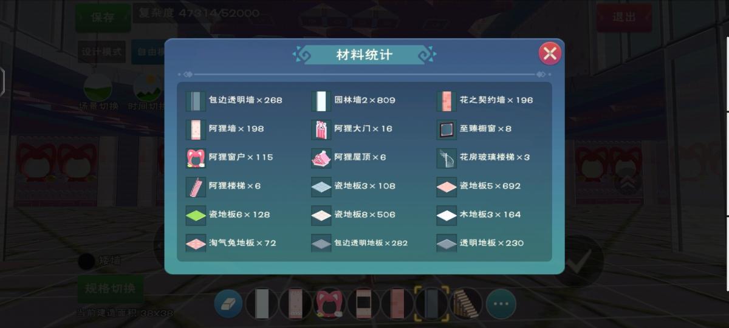Pick the 阿狸窗户 fox-window item in toolbar
Image resolution: width=729 pixels, height=328 pixels.
(329, 304)
